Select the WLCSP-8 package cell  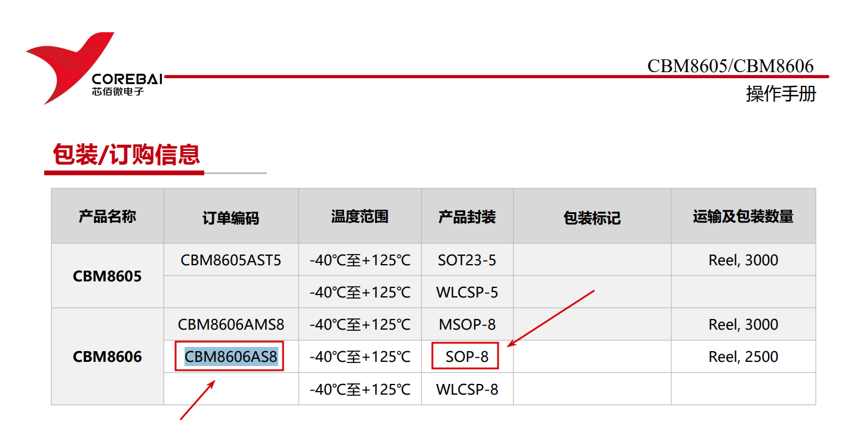(467, 389)
